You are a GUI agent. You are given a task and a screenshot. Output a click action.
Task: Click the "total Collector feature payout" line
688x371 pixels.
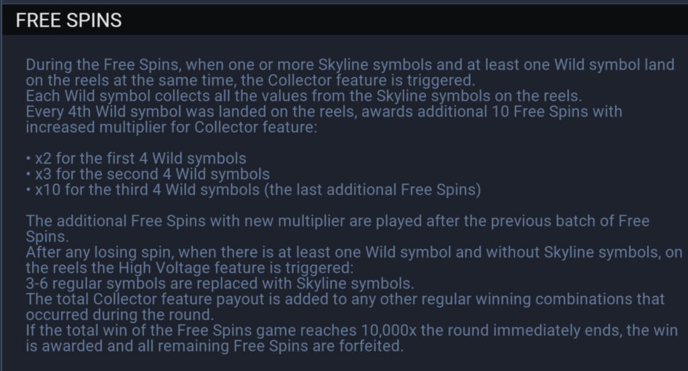coord(345,299)
